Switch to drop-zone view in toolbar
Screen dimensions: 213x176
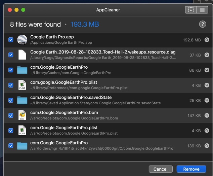191,10
